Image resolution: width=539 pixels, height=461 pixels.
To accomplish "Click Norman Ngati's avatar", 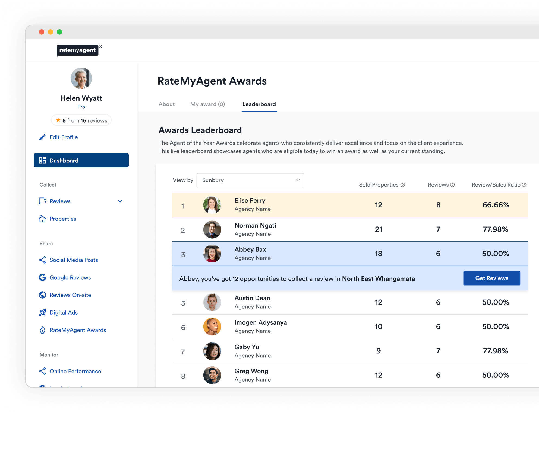I will pyautogui.click(x=212, y=229).
